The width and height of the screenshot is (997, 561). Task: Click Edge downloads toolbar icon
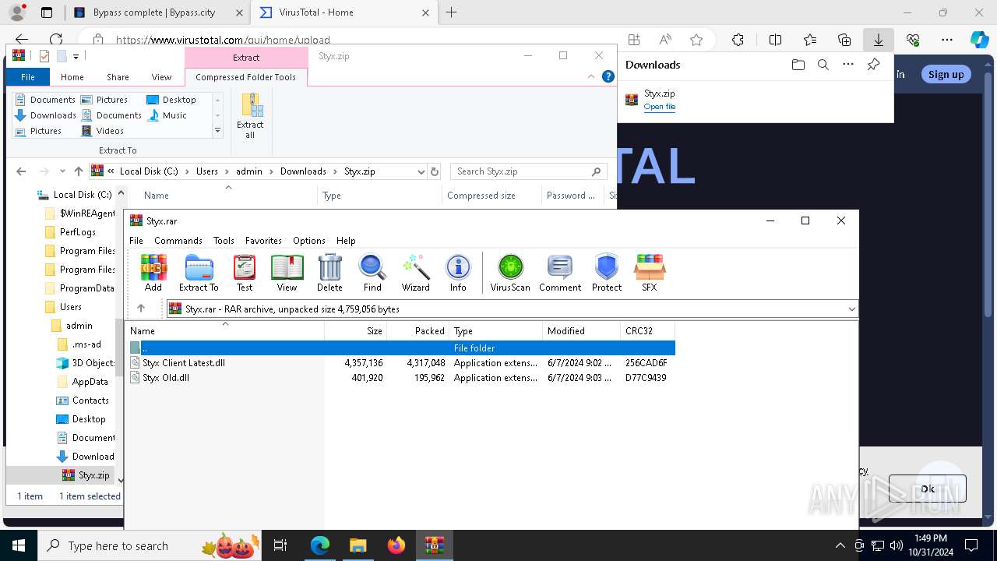click(879, 40)
